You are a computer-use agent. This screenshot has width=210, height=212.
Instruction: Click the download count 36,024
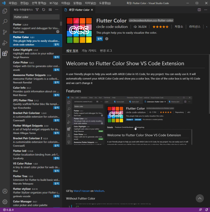(140, 27)
